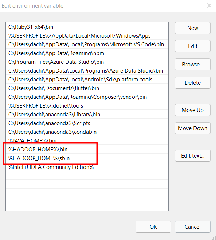Screen dimensions: 216x240
Task: Confirm with the OK button
Action: coord(153,227)
